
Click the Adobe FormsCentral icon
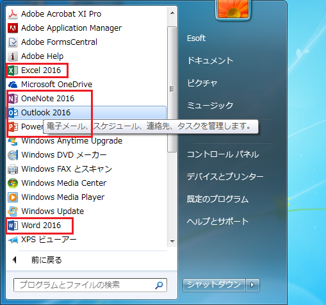pyautogui.click(x=13, y=42)
